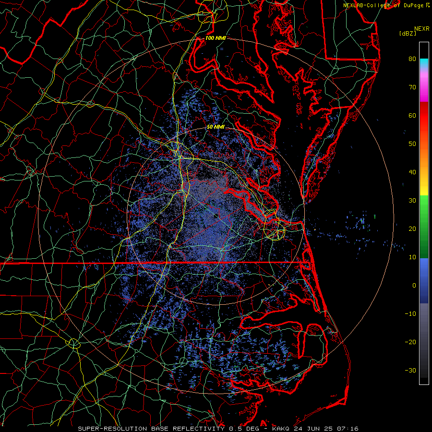Click the KAKQ station identifier in caption

[281, 429]
